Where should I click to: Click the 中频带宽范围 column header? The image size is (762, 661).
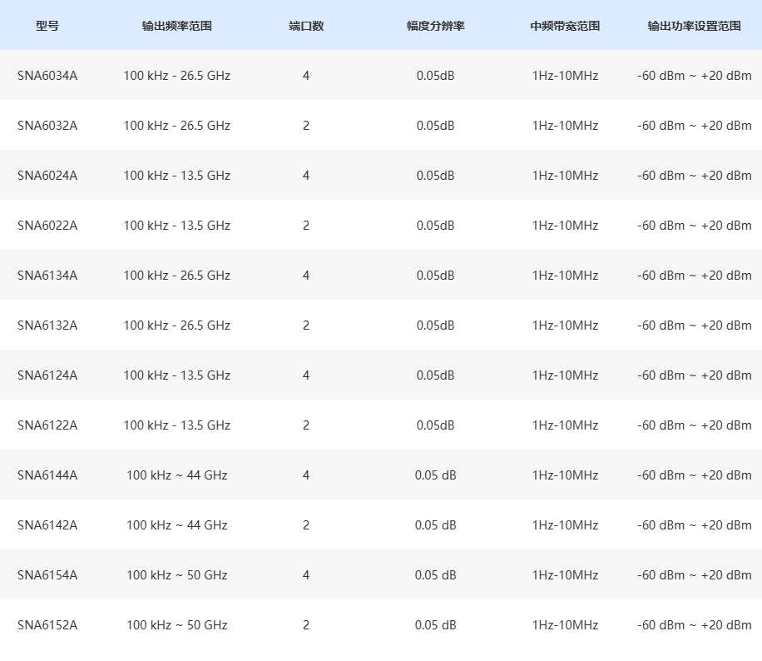click(565, 26)
